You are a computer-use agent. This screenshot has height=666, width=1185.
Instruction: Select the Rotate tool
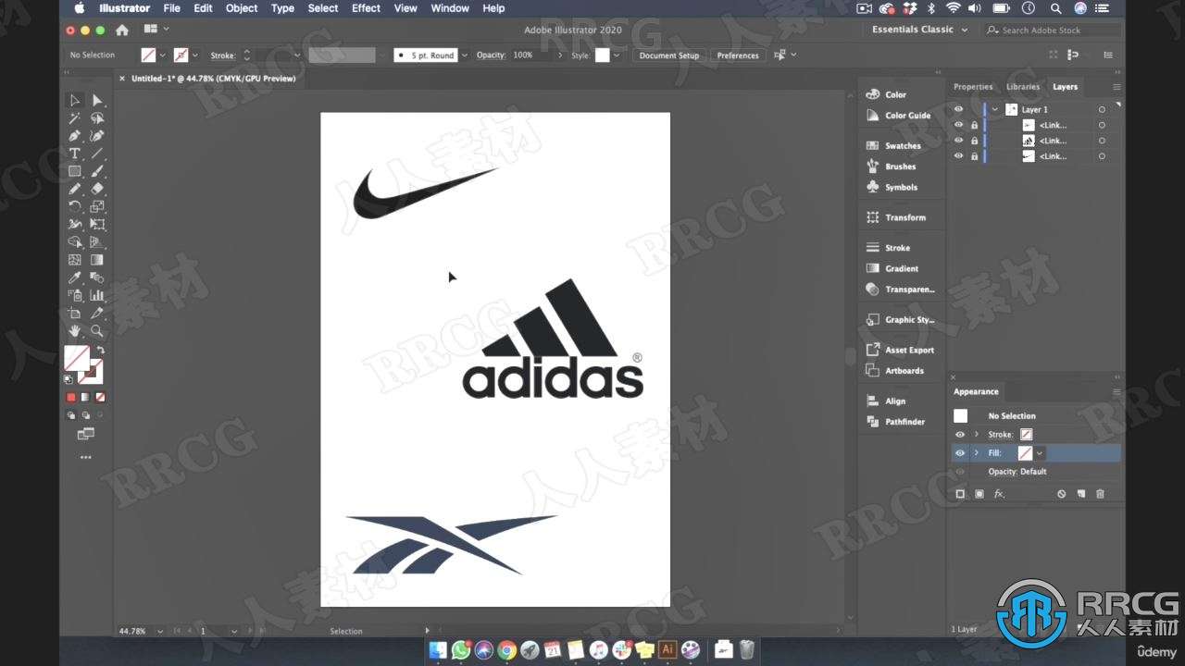(75, 206)
